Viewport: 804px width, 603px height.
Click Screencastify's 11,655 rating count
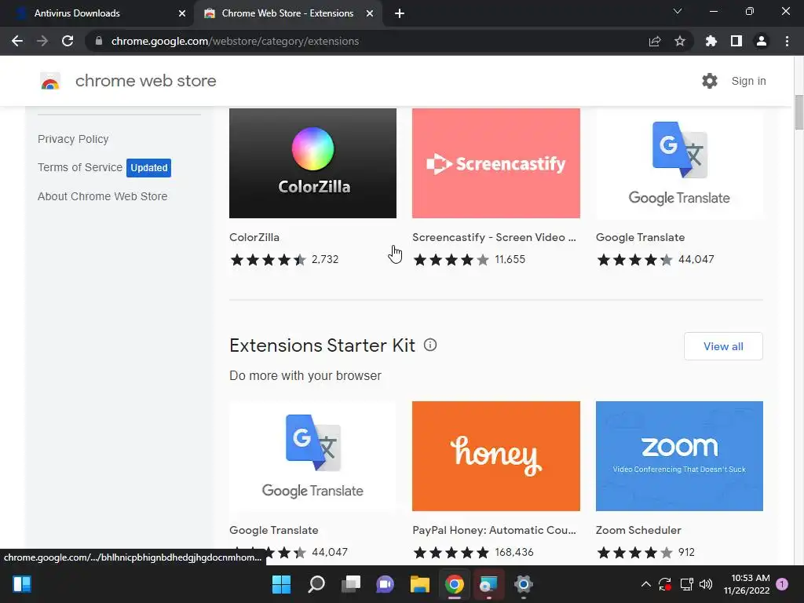click(x=510, y=259)
